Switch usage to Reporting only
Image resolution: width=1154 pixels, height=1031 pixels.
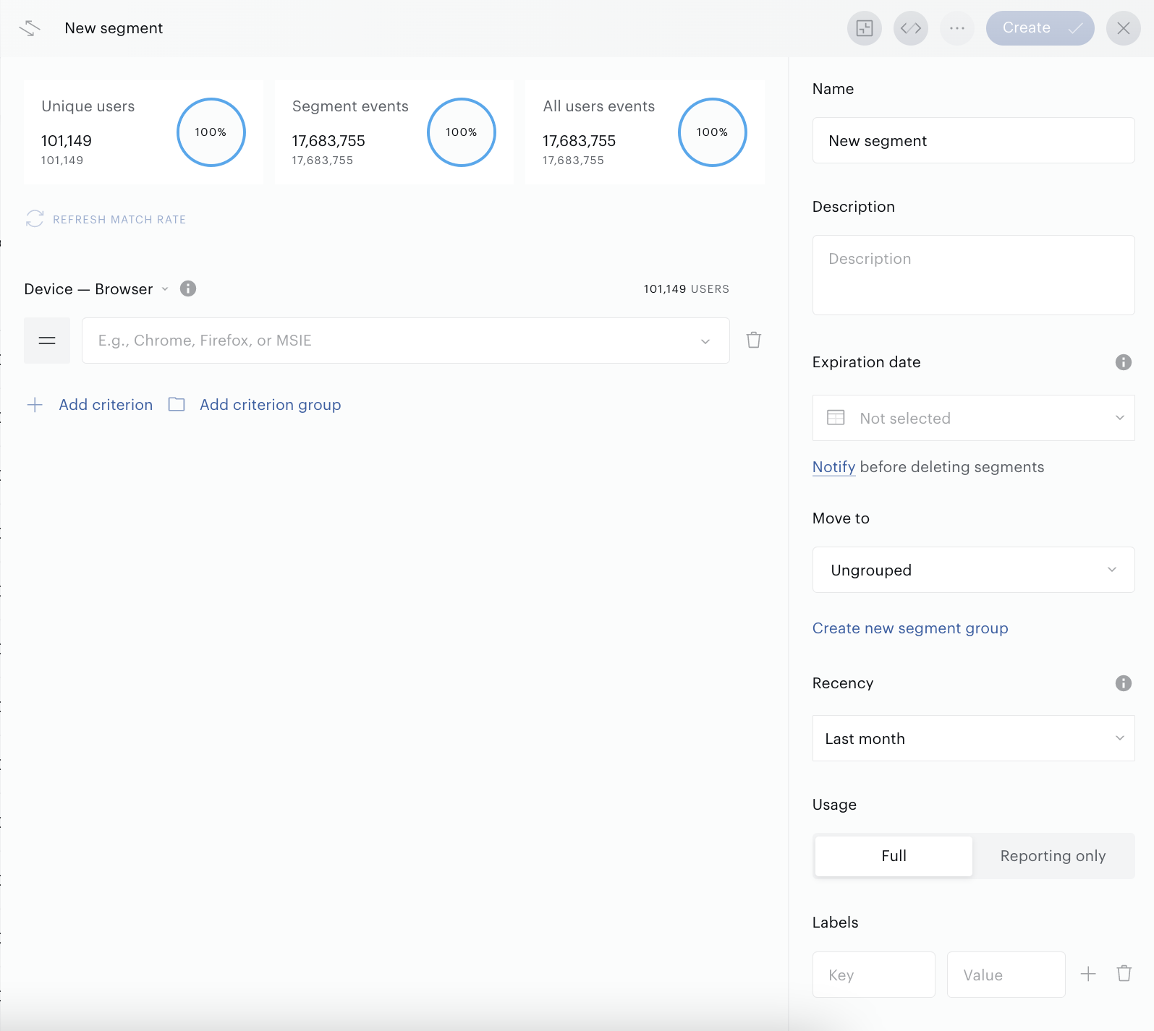(1053, 856)
